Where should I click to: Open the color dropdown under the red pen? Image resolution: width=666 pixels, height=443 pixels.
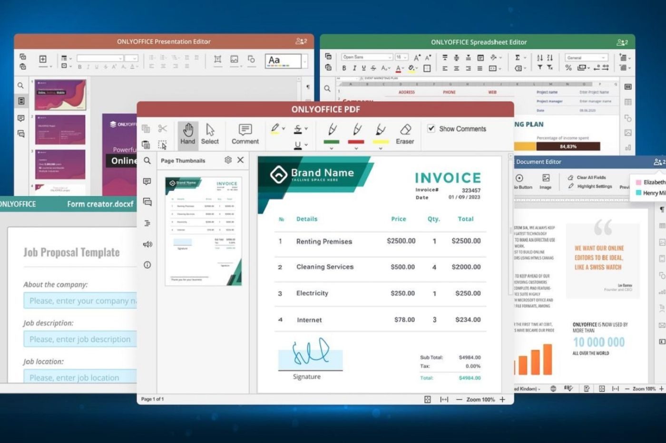[356, 148]
